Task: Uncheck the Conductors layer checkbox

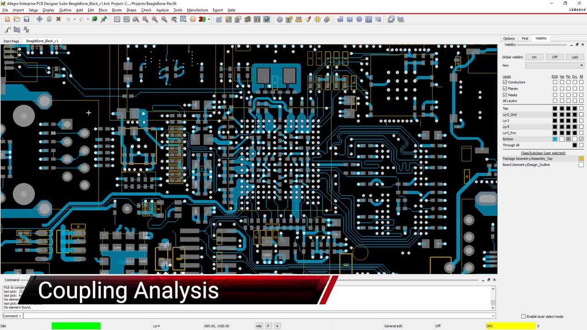Action: click(x=505, y=82)
